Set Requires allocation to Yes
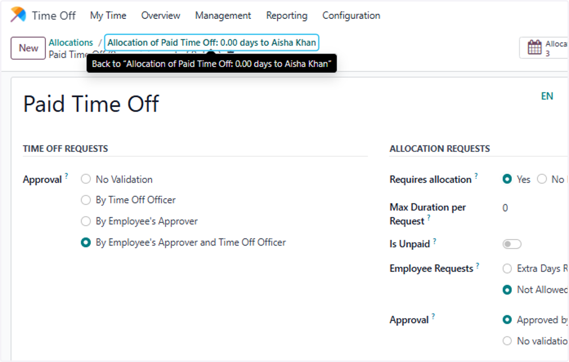The width and height of the screenshot is (569, 362). [x=507, y=179]
